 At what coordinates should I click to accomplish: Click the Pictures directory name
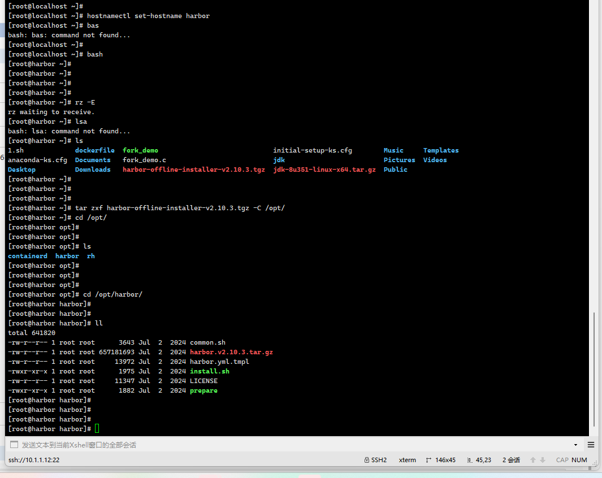399,160
